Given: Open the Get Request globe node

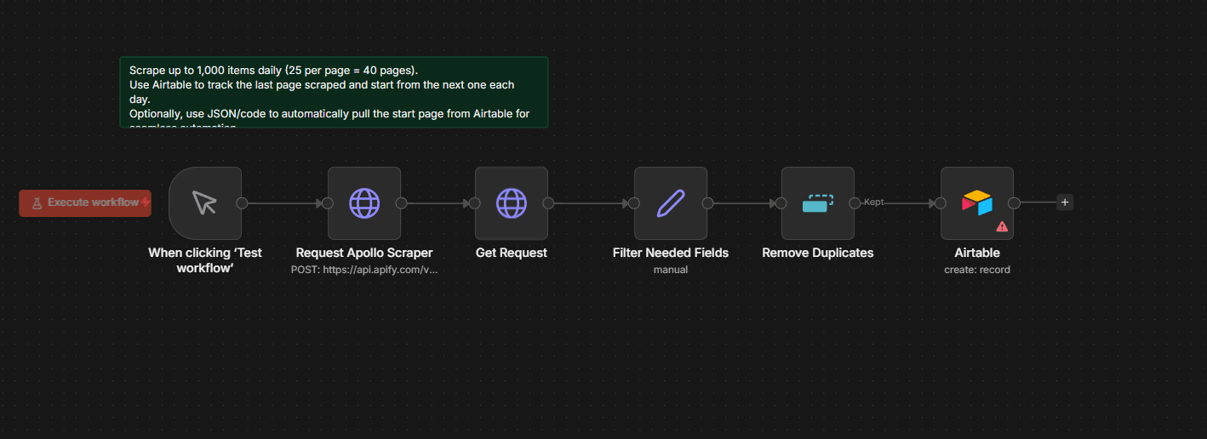Looking at the screenshot, I should click(x=512, y=202).
